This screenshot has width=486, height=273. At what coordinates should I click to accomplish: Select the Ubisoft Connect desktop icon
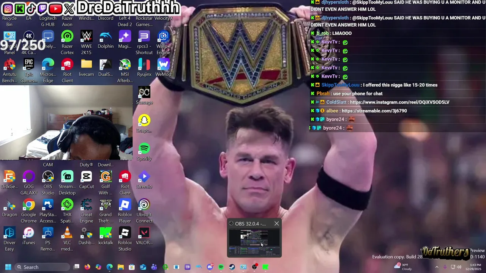coord(144,211)
